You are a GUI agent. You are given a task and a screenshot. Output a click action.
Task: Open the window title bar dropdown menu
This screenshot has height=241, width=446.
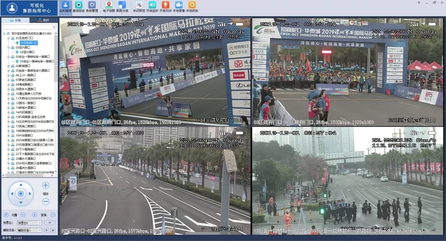(419, 2)
